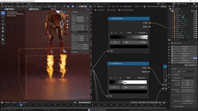Remove a stop from the top ColorRamp
The width and height of the screenshot is (198, 111).
point(116,33)
